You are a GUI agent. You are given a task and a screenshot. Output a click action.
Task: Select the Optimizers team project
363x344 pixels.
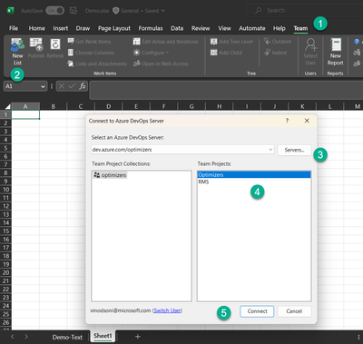coord(254,174)
